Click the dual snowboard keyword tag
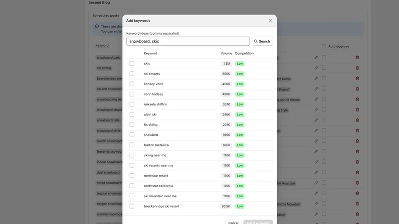The height and width of the screenshot is (224, 399). 108,172
